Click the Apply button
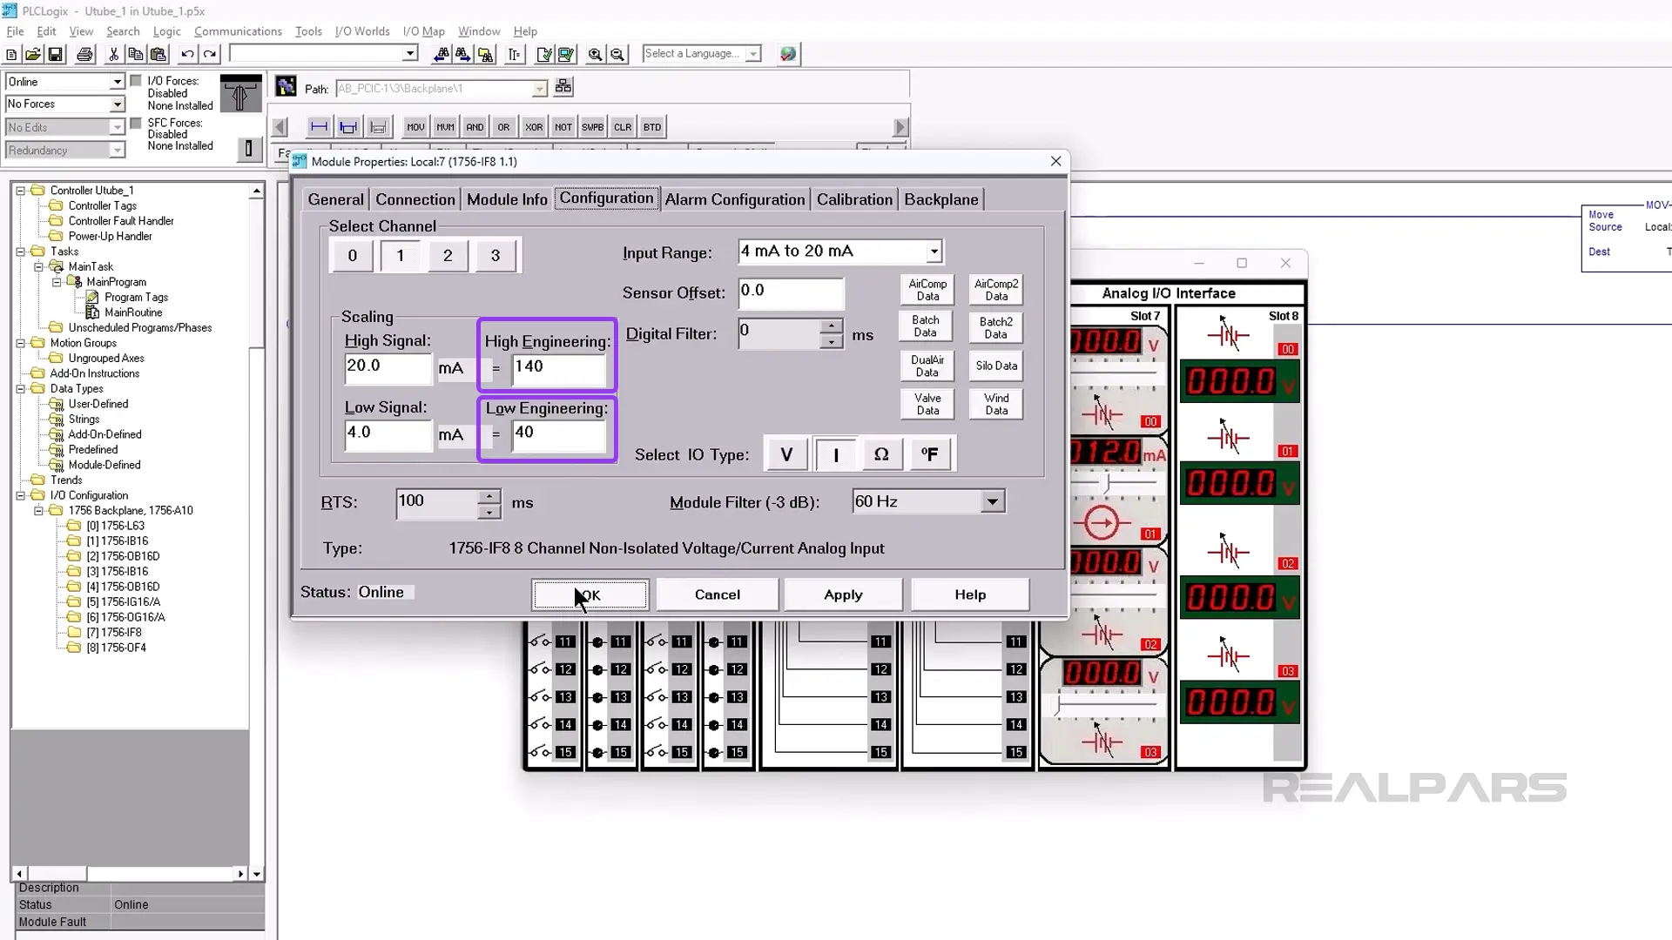The width and height of the screenshot is (1672, 940). (842, 594)
